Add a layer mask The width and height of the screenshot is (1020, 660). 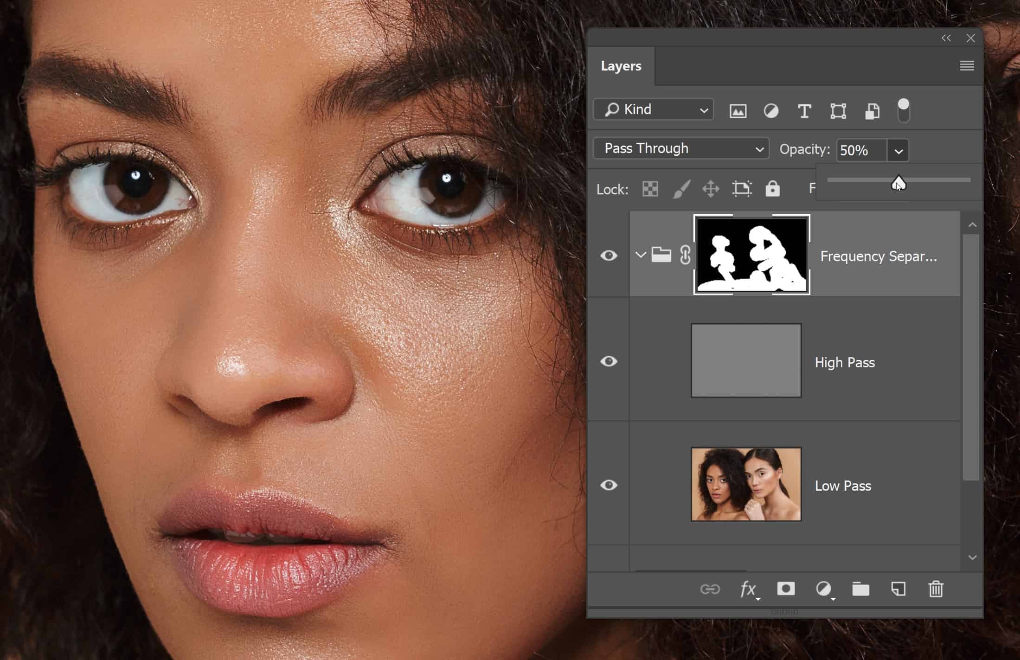click(x=786, y=589)
